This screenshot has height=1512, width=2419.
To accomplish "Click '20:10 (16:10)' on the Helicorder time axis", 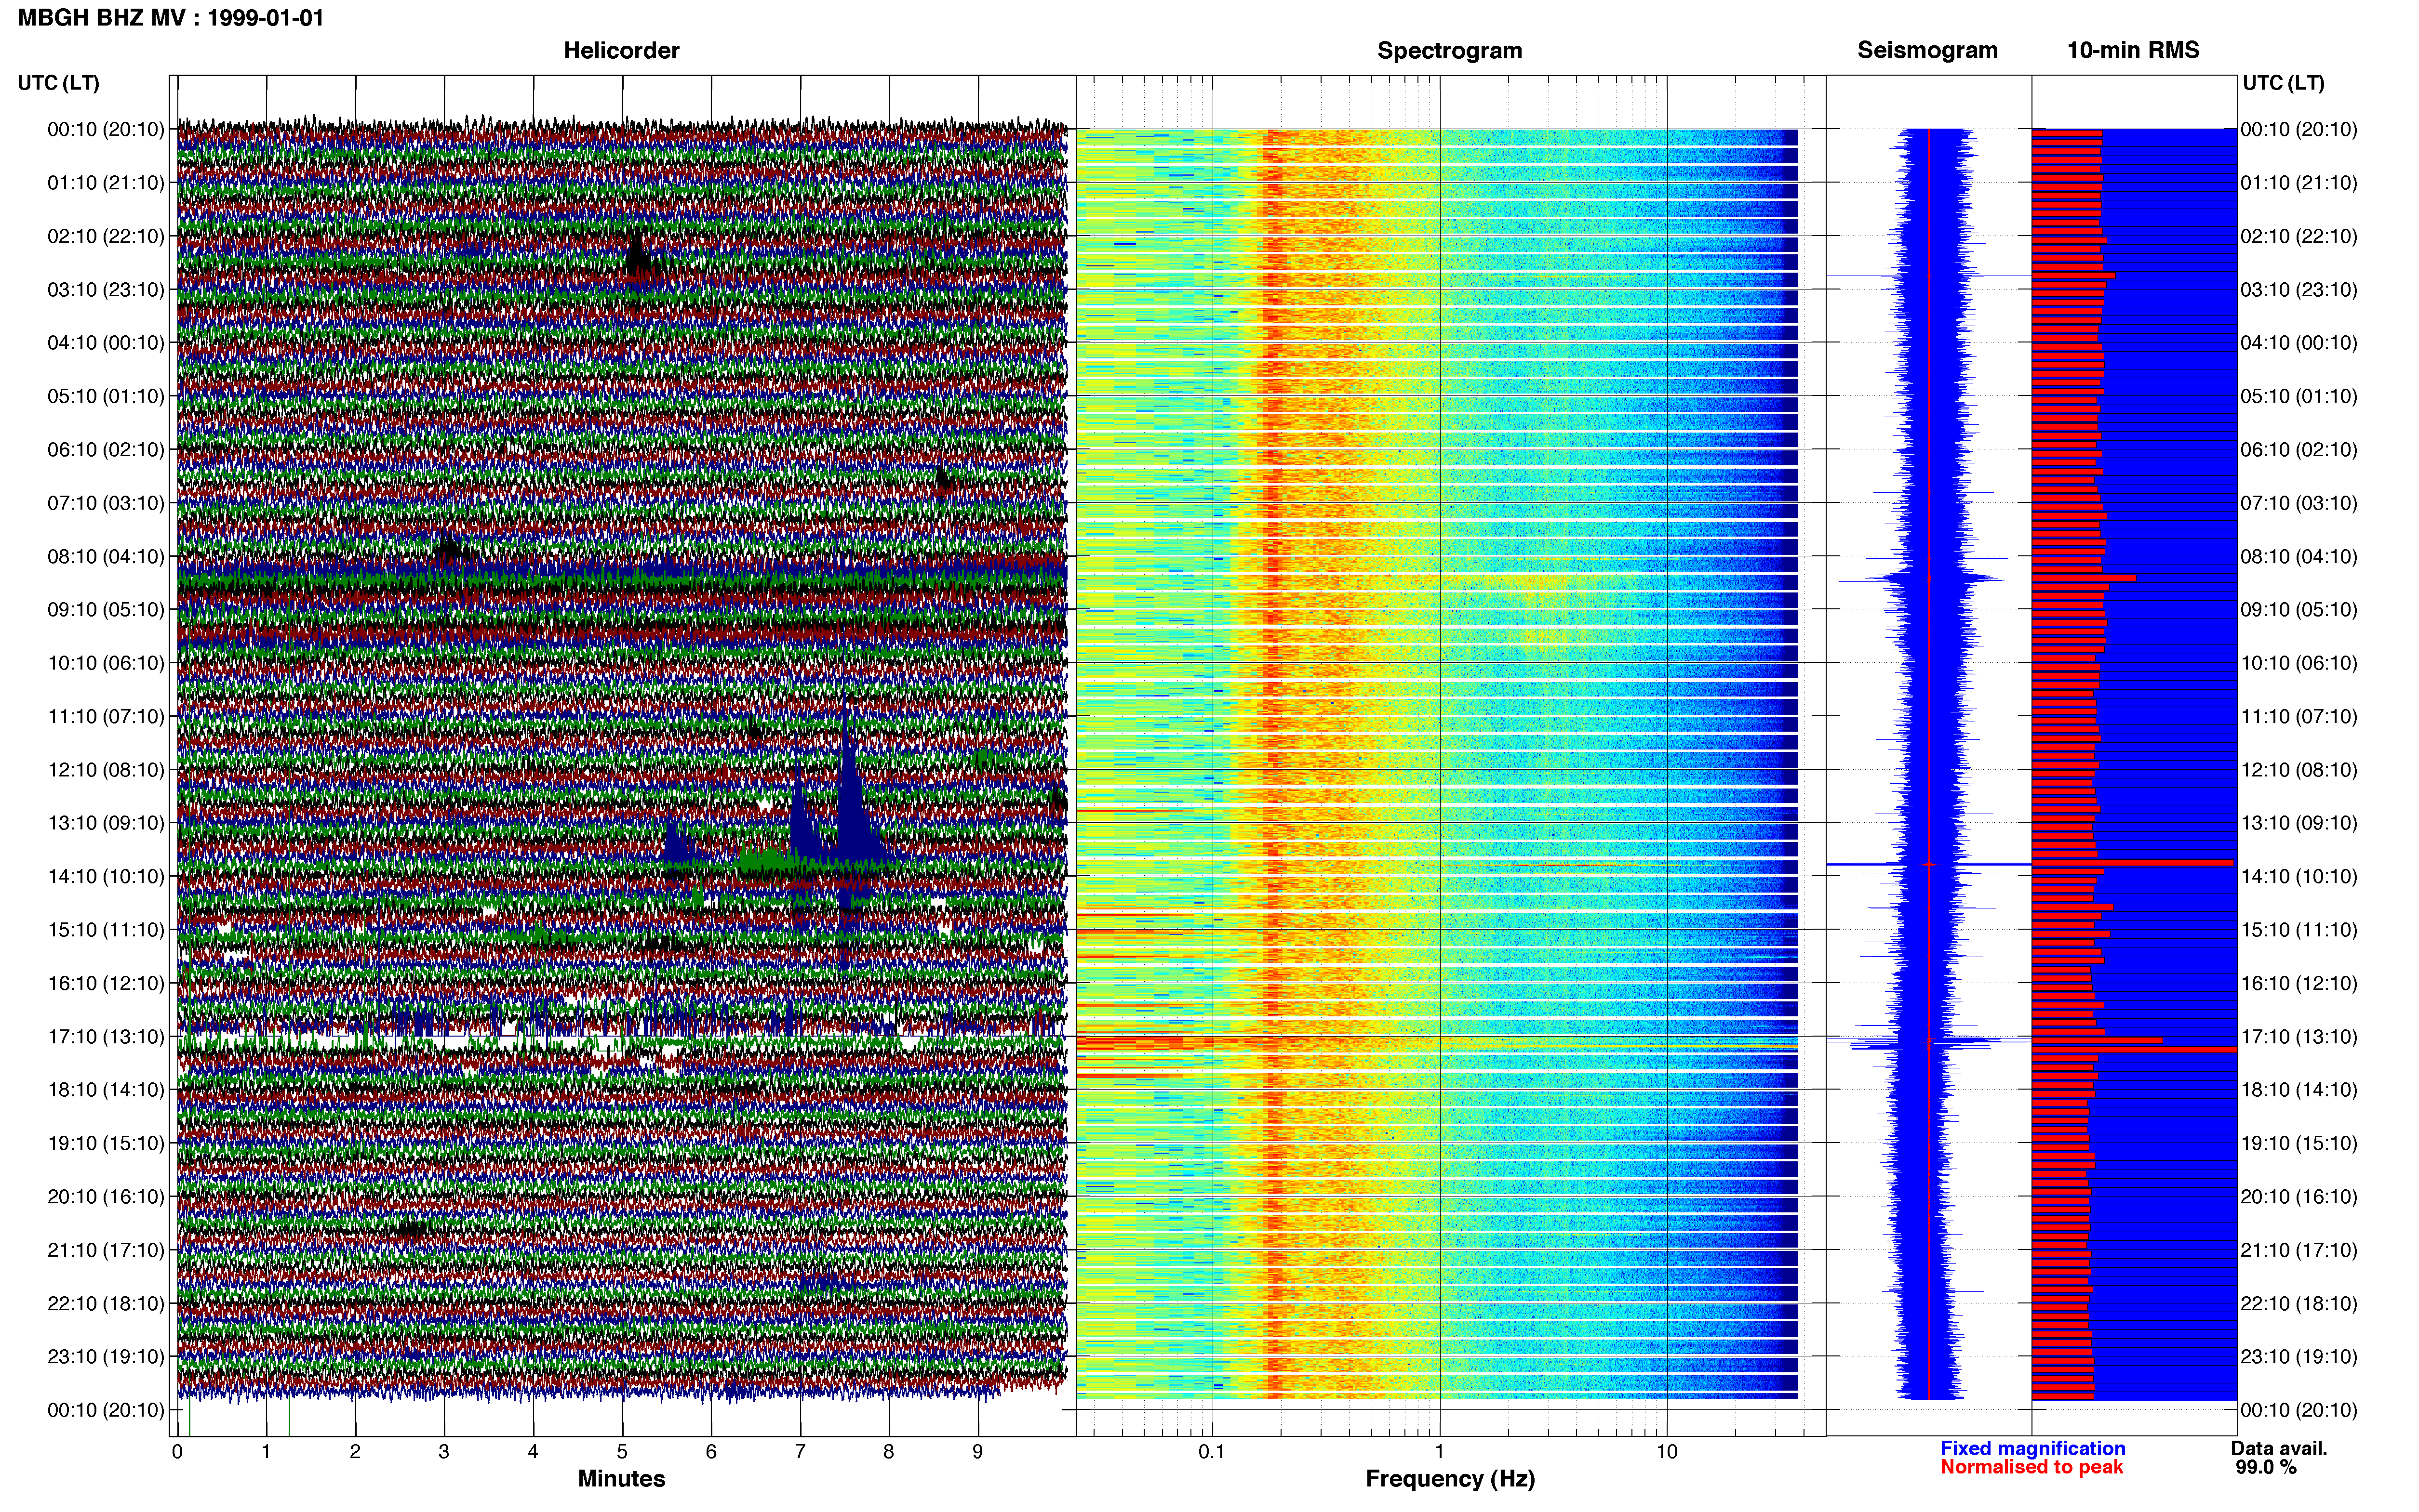I will 106,1197.
